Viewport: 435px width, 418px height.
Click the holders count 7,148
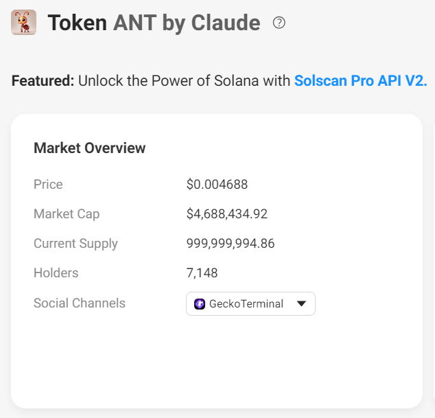pyautogui.click(x=202, y=272)
